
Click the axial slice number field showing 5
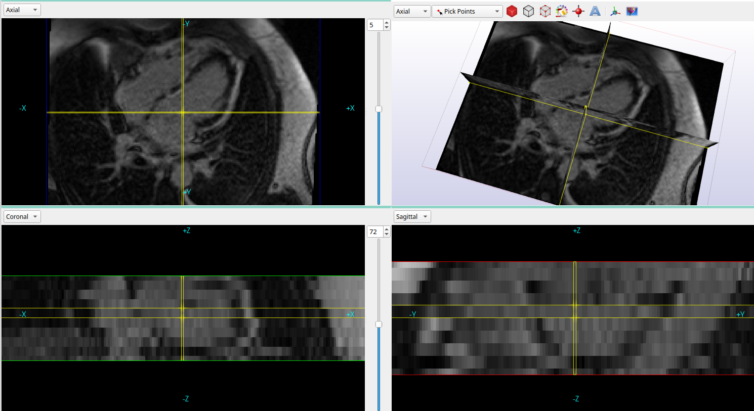(375, 25)
